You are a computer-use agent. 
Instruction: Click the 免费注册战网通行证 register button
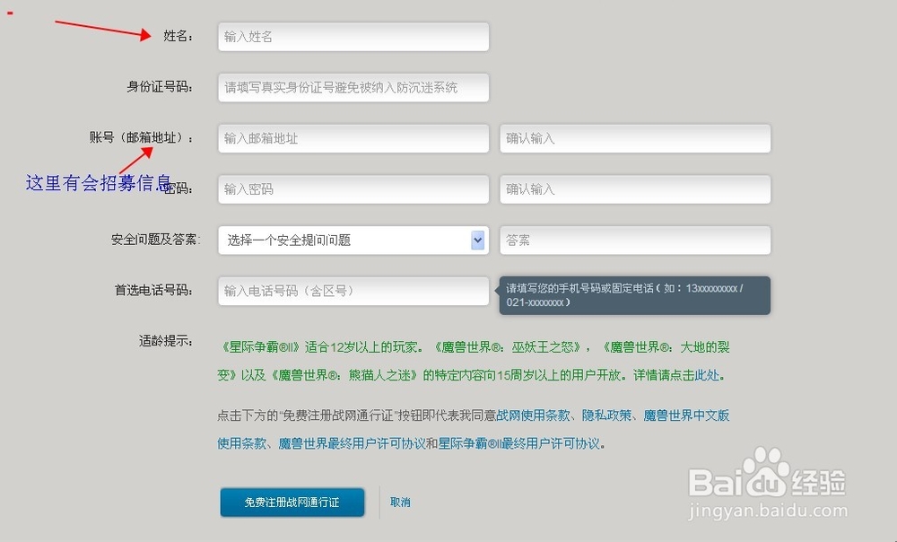(292, 503)
